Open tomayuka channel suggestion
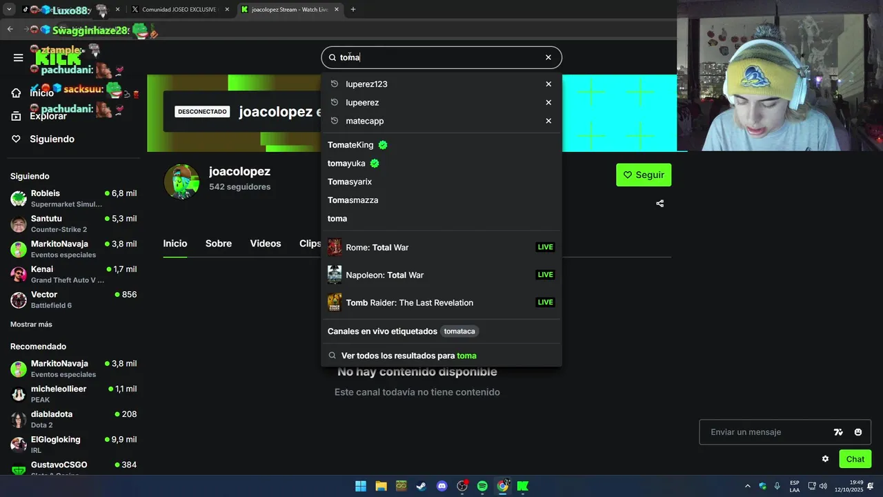The width and height of the screenshot is (883, 497). [441, 164]
